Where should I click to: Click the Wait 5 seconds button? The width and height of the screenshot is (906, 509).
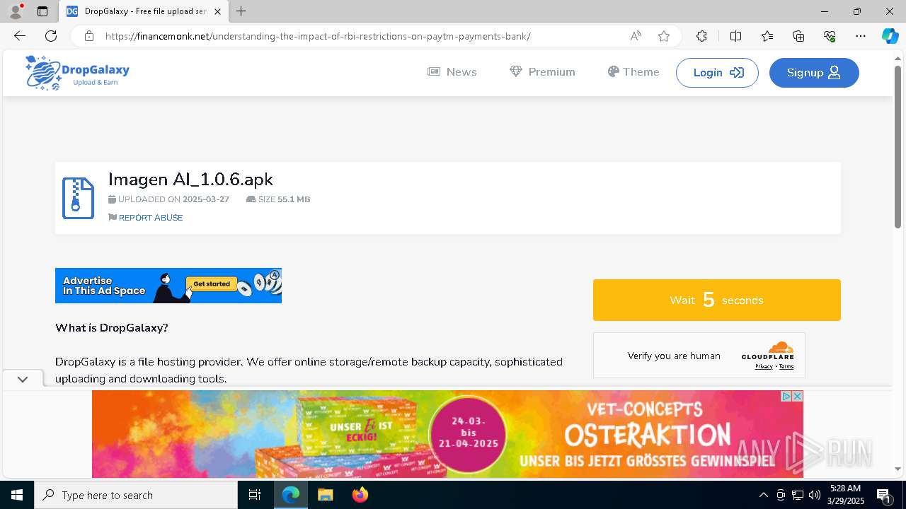pos(717,300)
